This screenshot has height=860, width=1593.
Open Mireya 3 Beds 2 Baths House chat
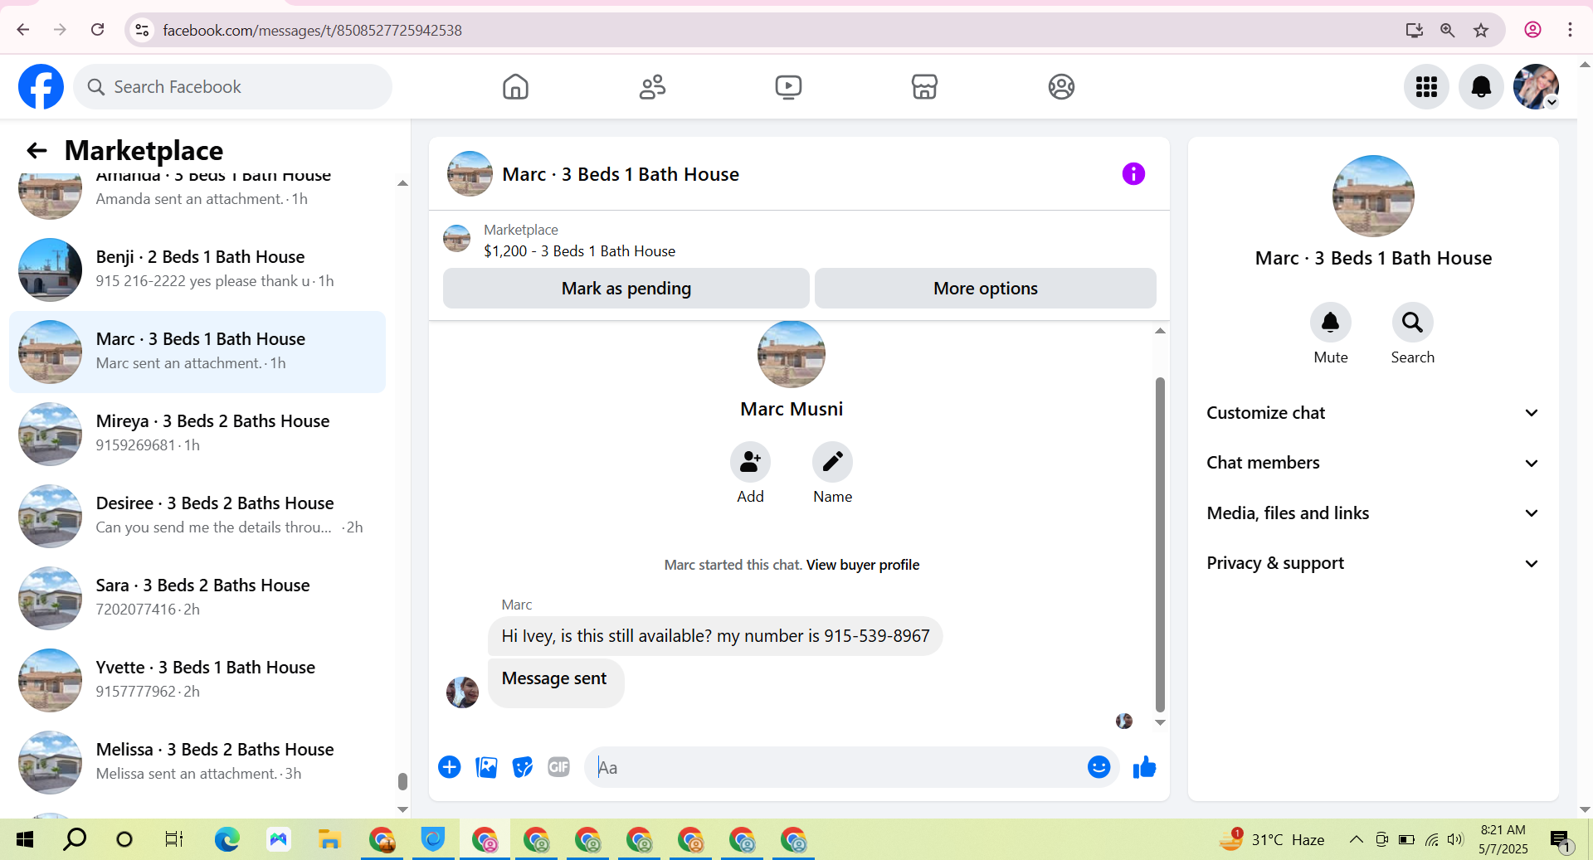197,434
